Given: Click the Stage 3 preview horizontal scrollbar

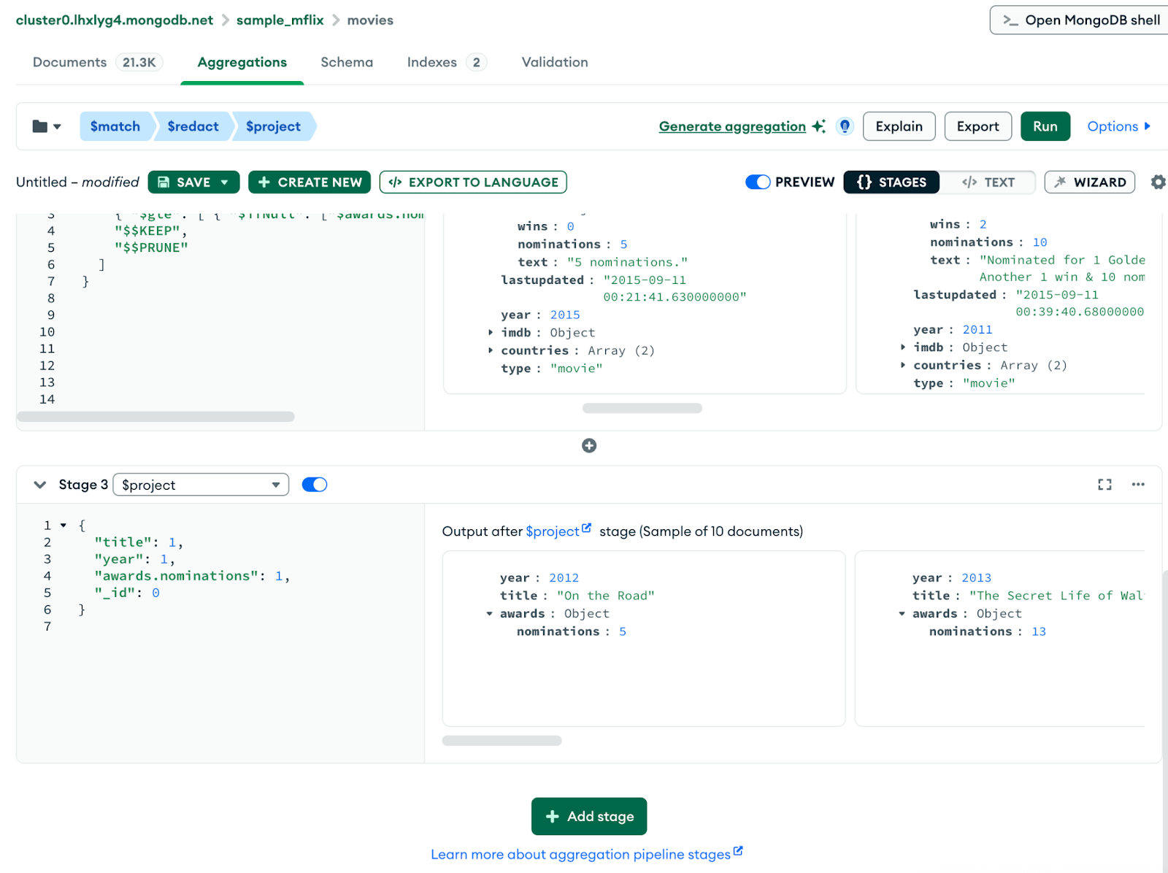Looking at the screenshot, I should [502, 741].
